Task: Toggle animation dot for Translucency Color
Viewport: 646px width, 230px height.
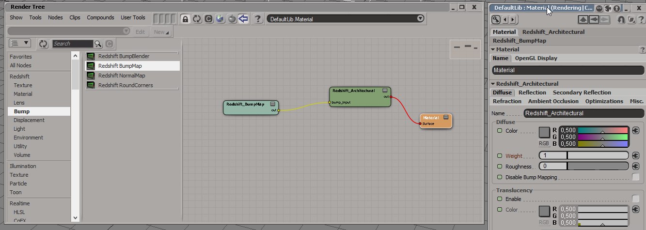Action: pyautogui.click(x=499, y=210)
